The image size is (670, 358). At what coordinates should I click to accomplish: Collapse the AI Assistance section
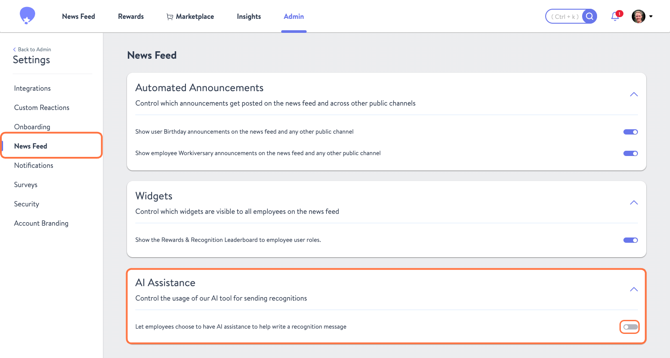(634, 289)
